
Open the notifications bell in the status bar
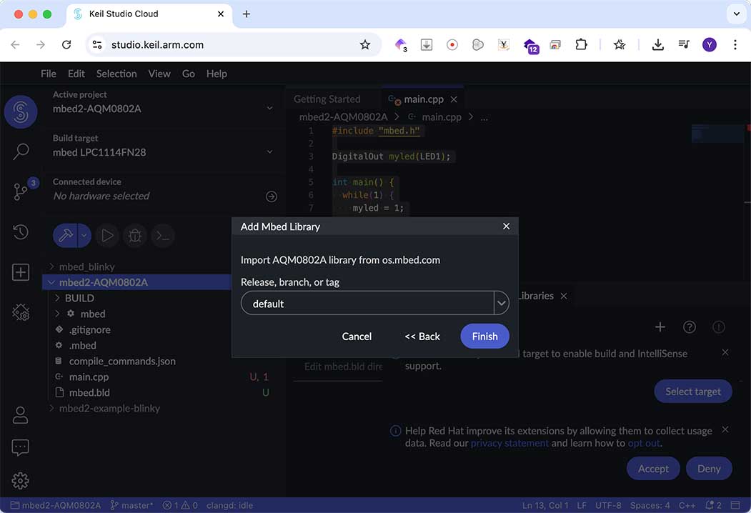tap(713, 505)
